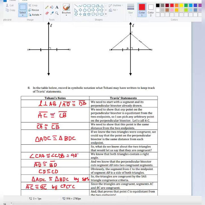Choose the Curve shape
The height and width of the screenshot is (205, 205).
point(81,6)
